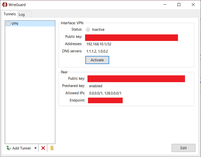Select the DNS servers value 1.1.1.2, 1.0.0.2

(97, 51)
